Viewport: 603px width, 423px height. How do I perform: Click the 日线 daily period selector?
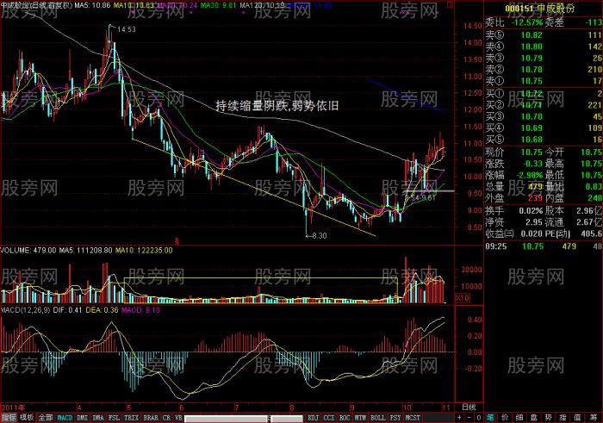click(x=469, y=407)
